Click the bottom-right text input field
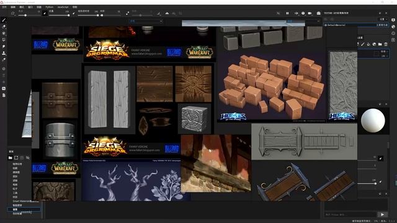Viewport: 397px width, 223px height. (350, 215)
